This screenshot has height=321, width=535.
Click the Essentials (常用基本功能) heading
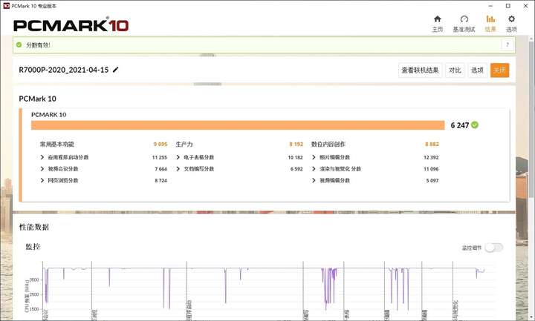pos(57,145)
